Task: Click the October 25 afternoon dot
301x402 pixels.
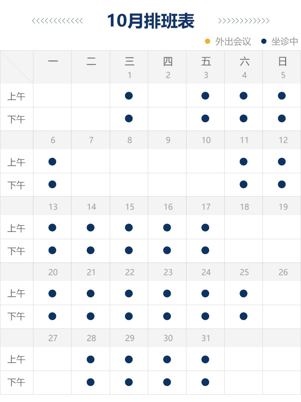Action: coord(244,316)
